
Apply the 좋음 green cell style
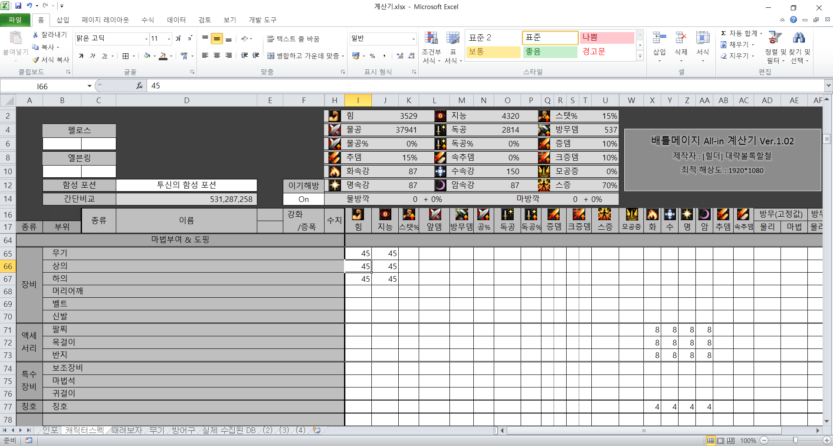pos(549,52)
